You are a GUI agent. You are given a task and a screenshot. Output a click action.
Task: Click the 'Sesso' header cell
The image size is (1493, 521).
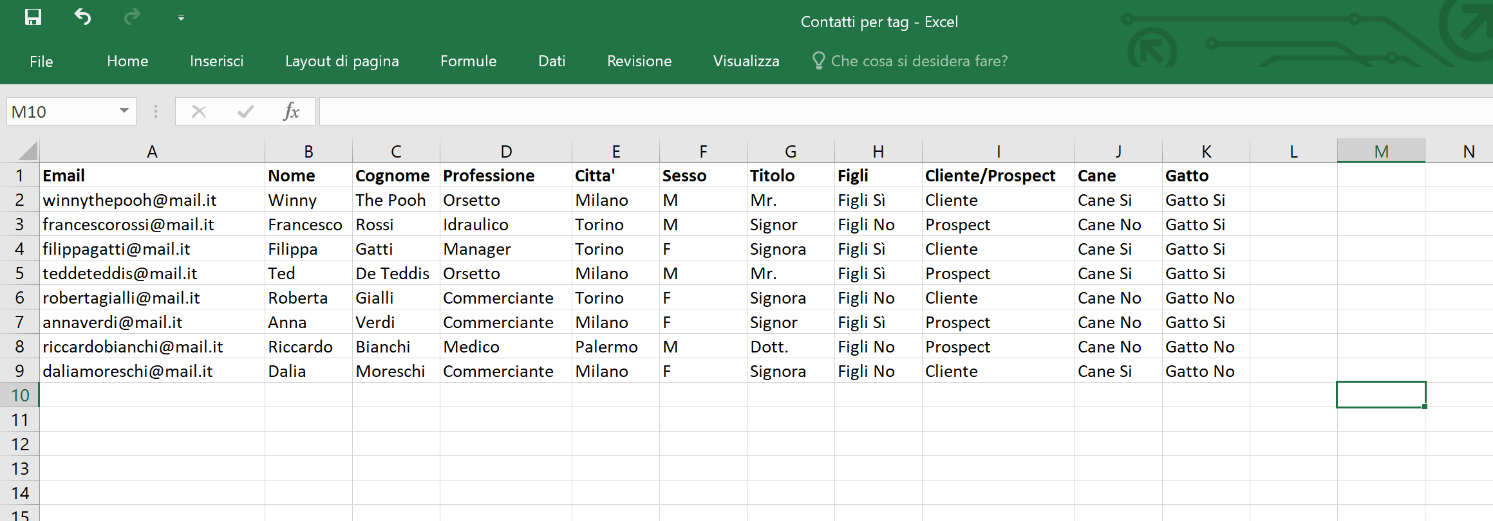point(703,176)
